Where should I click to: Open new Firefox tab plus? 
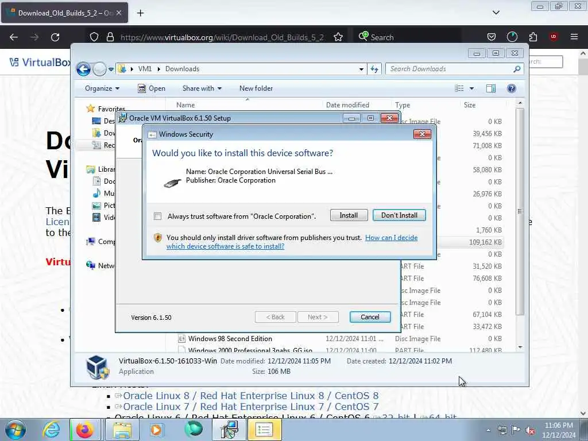click(140, 13)
